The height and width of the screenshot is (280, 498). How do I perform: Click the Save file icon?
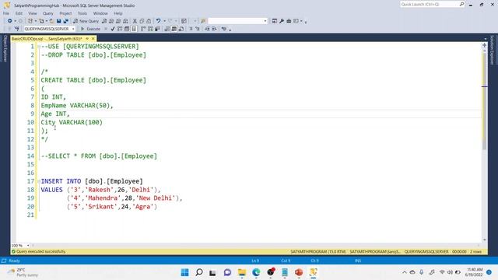(x=59, y=21)
